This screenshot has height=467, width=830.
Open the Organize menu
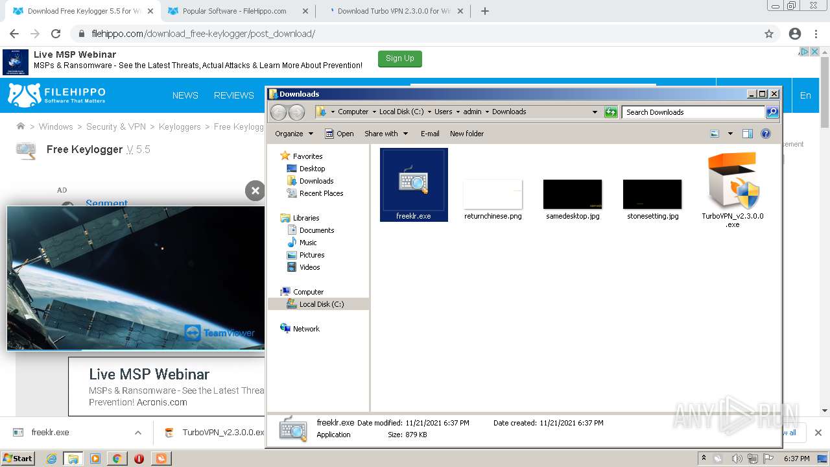point(294,134)
